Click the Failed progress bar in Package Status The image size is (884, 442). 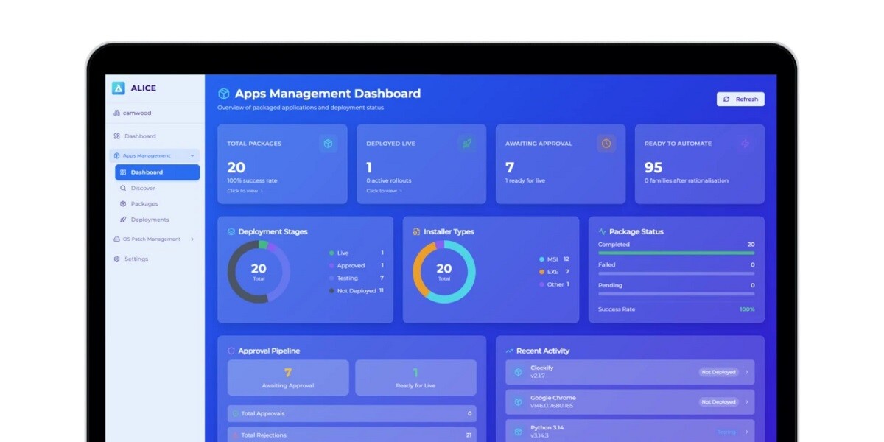(676, 273)
